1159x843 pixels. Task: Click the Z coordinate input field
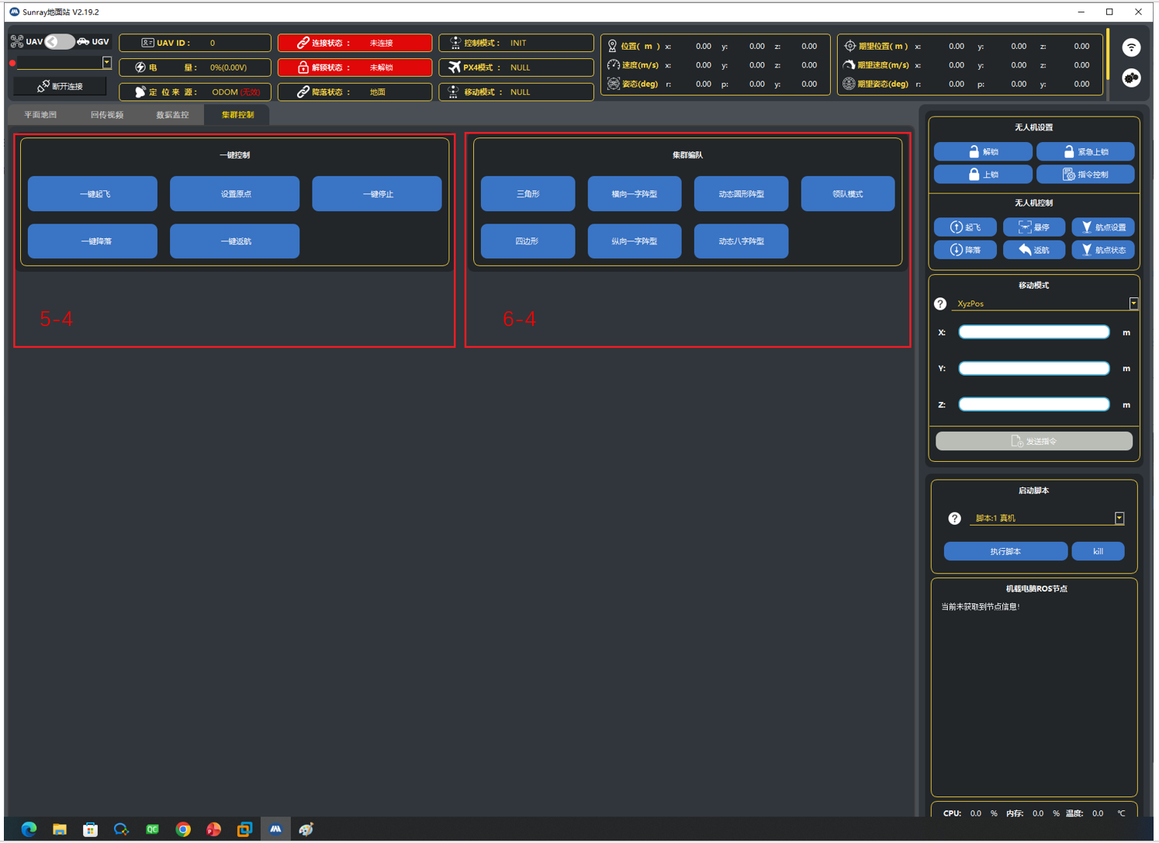tap(1034, 404)
